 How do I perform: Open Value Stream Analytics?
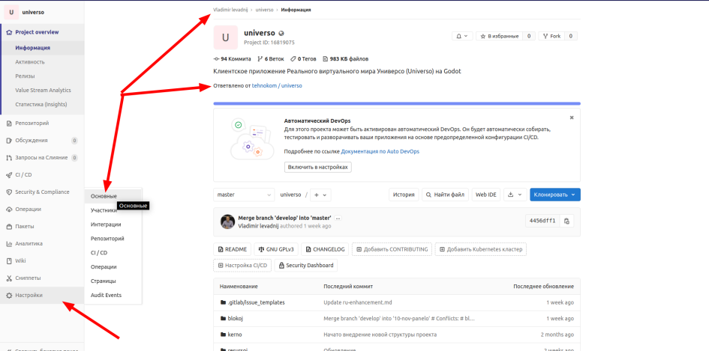[x=43, y=91]
